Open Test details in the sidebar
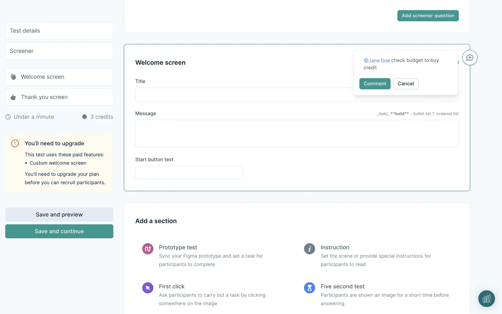The image size is (502, 314). pos(59,31)
